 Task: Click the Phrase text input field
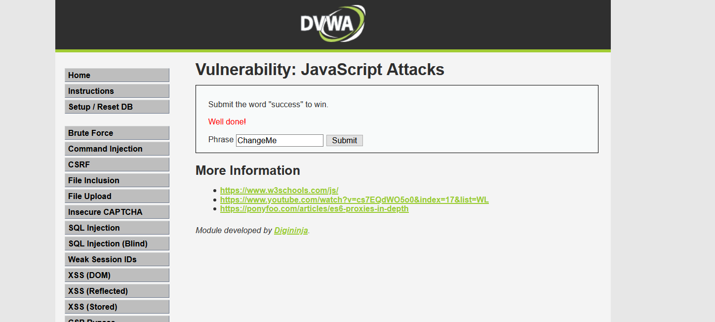point(279,141)
